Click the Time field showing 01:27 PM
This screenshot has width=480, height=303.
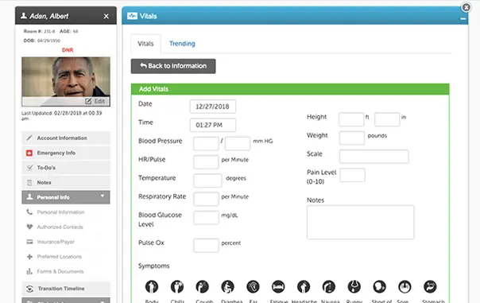(213, 125)
